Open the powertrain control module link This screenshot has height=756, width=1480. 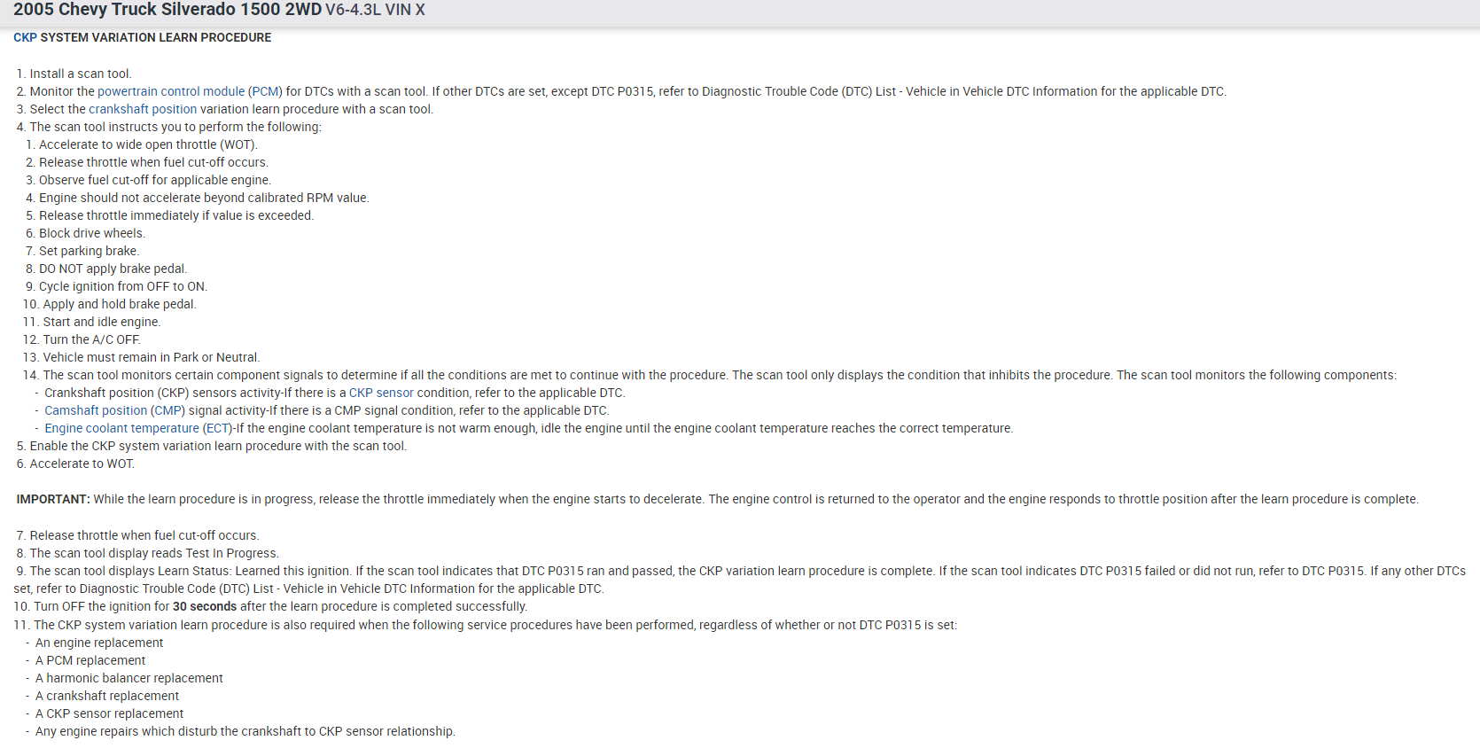tap(171, 91)
